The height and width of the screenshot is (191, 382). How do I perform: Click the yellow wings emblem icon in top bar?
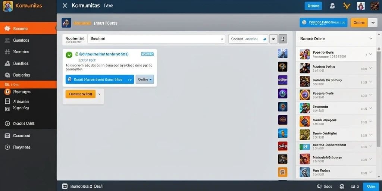(x=347, y=6)
